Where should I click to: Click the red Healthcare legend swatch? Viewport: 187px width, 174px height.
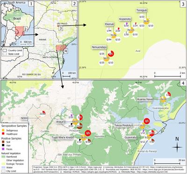[3, 134]
